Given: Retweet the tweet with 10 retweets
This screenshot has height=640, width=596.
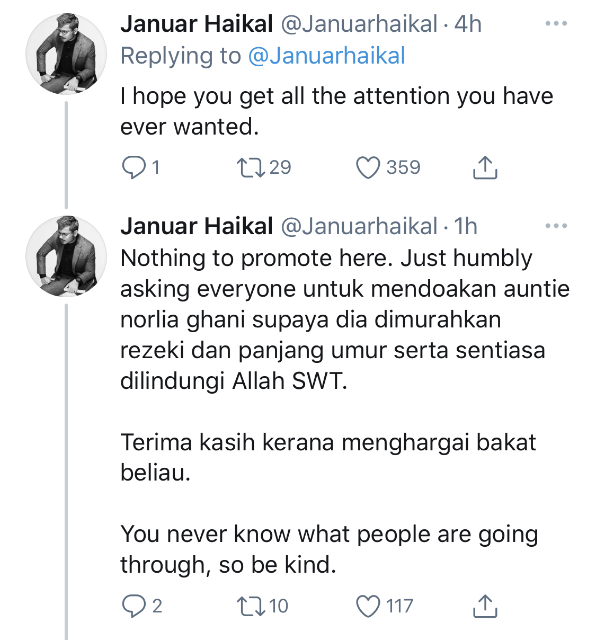Looking at the screenshot, I should pyautogui.click(x=251, y=606).
